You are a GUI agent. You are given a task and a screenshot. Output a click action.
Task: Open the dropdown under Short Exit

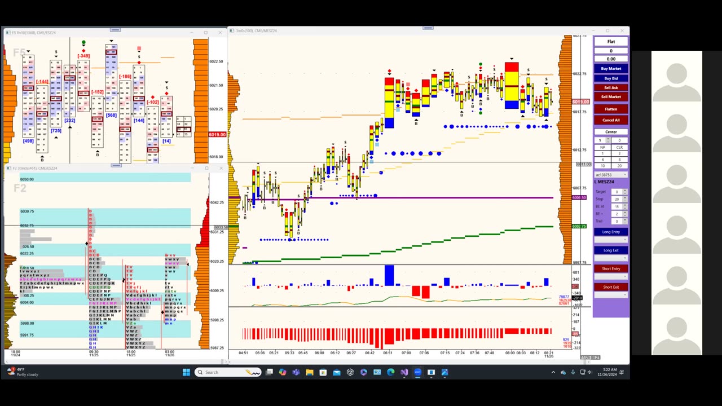[x=611, y=295]
